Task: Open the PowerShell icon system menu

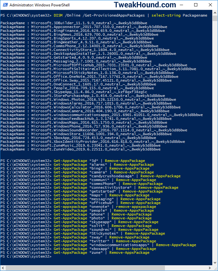Action: tap(5, 5)
